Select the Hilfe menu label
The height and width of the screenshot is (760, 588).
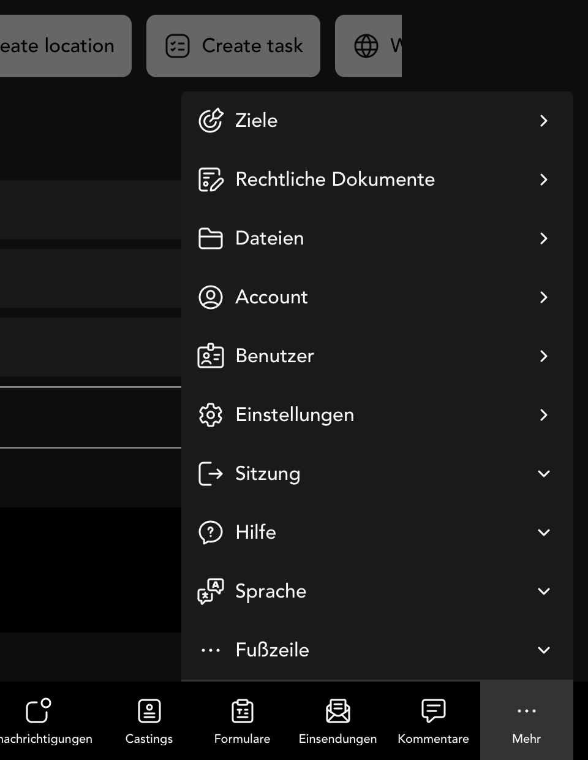255,533
